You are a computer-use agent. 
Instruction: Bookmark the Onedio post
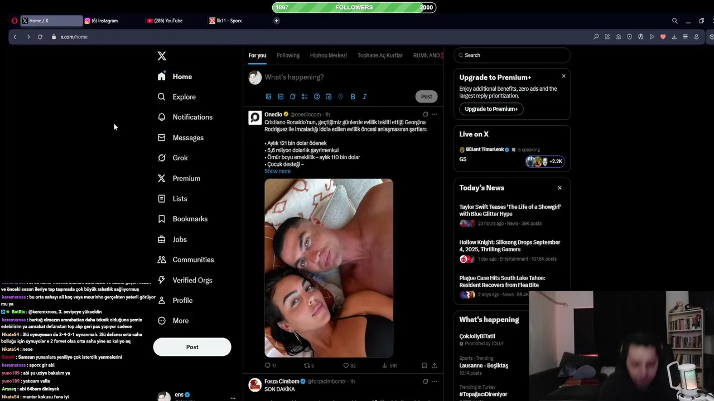[424, 365]
